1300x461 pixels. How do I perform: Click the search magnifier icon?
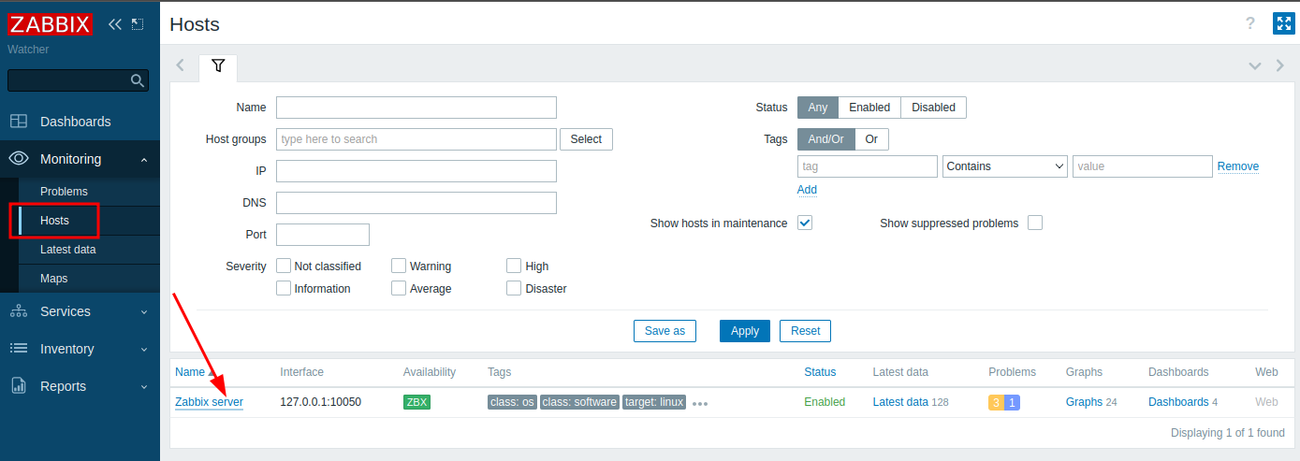pyautogui.click(x=137, y=80)
